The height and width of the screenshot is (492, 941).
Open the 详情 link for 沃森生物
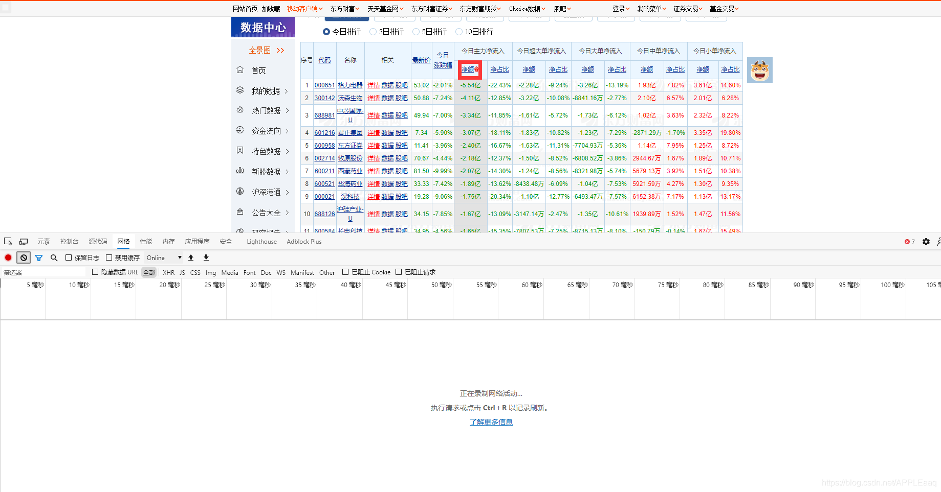[374, 98]
